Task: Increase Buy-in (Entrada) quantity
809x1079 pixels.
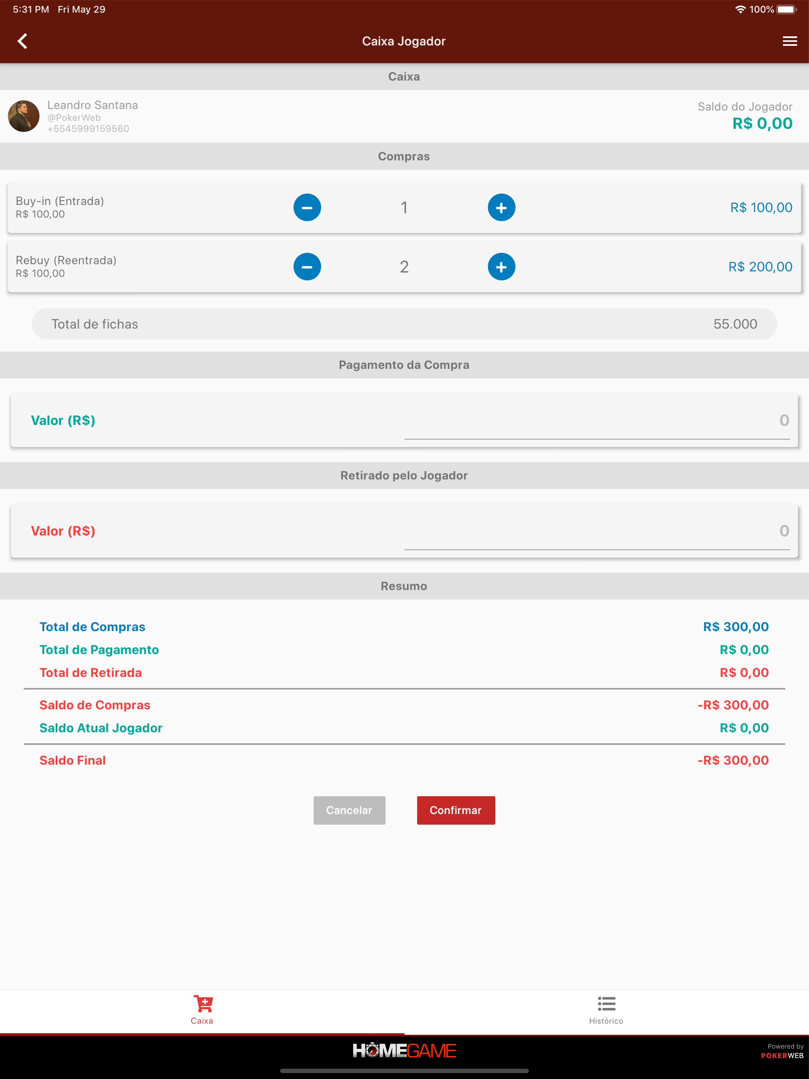Action: pyautogui.click(x=501, y=207)
